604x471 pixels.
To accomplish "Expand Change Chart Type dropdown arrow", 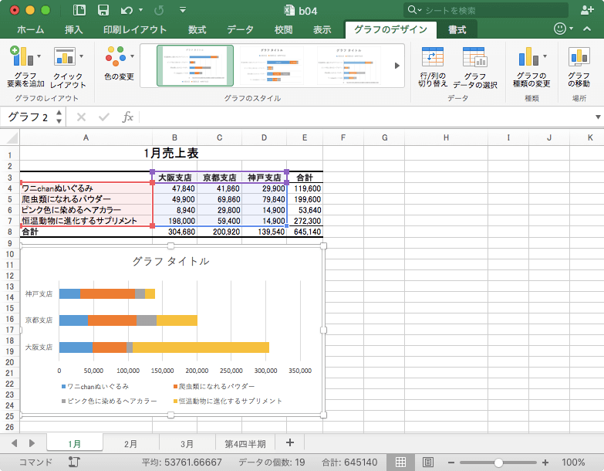I will click(x=545, y=56).
